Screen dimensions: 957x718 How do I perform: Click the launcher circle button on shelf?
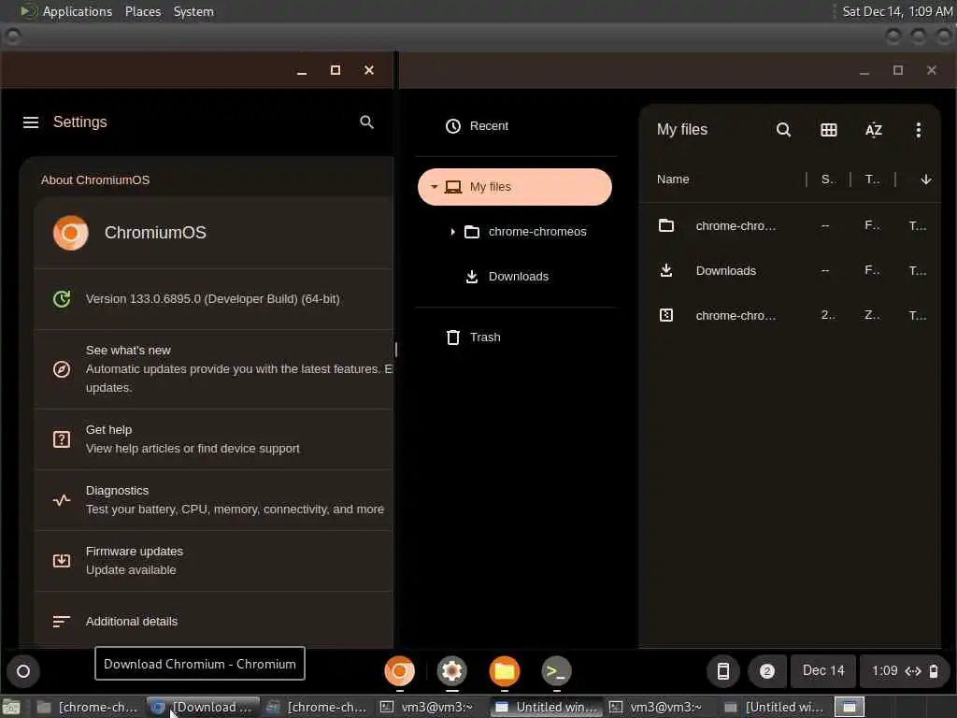(23, 671)
